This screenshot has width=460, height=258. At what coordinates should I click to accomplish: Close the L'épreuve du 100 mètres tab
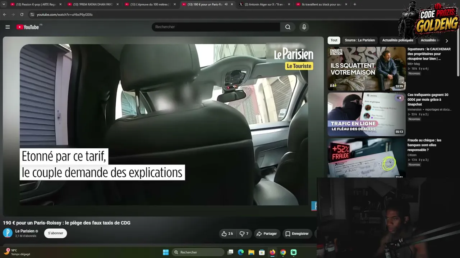[175, 4]
